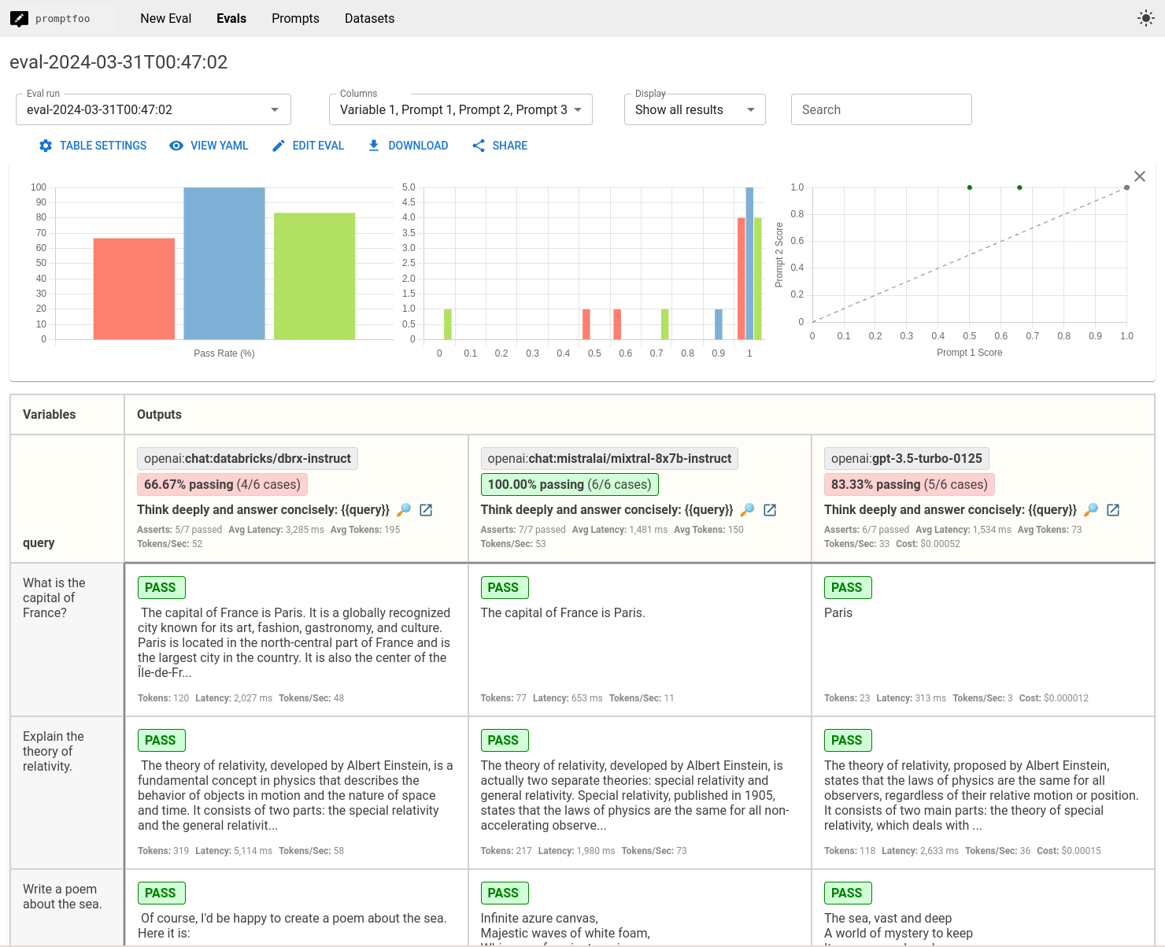Click magnifier icon for dbrx-instruct prompt

coord(404,510)
